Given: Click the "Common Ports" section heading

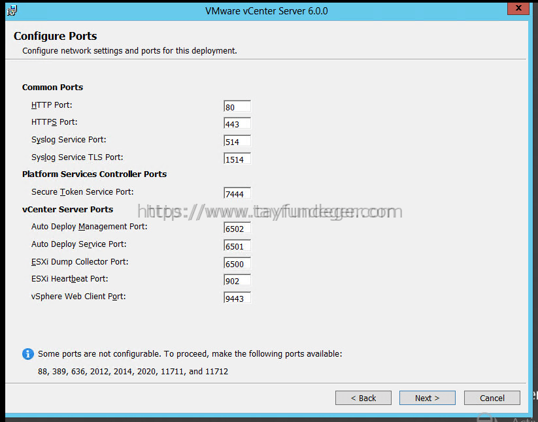Looking at the screenshot, I should 52,87.
